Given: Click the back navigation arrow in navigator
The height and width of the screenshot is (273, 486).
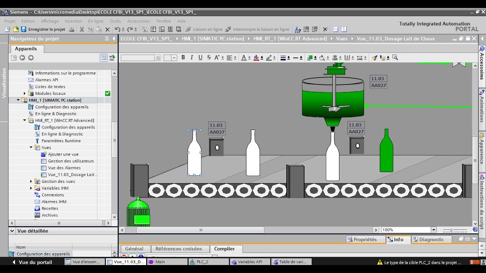Looking at the screenshot, I should 22,58.
